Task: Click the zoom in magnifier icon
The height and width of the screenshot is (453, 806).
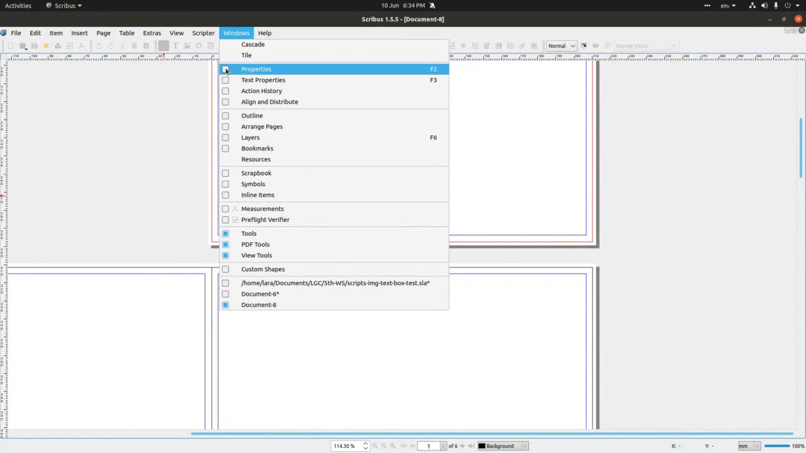Action: tap(392, 446)
